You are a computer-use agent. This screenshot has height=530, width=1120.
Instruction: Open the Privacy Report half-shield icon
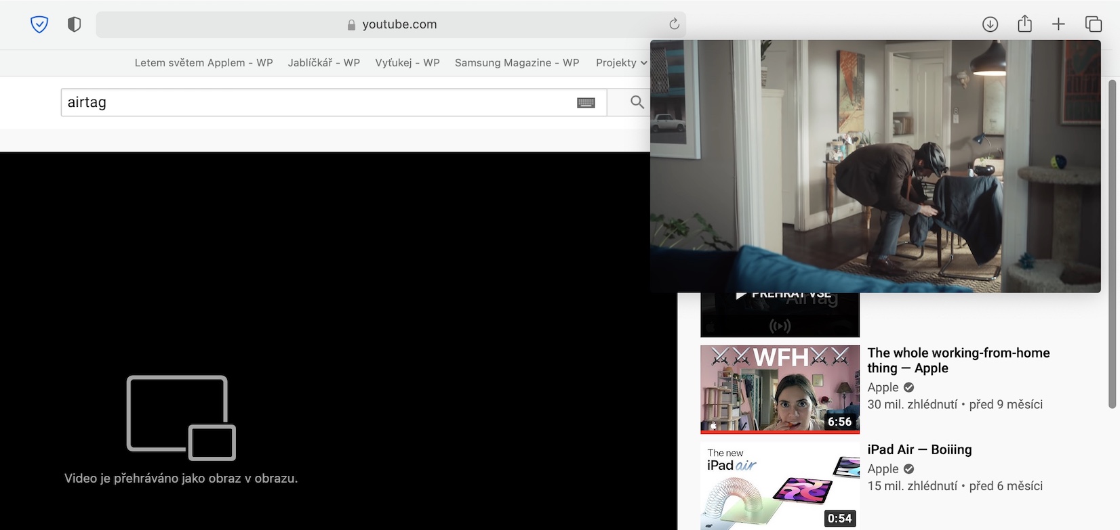(75, 24)
